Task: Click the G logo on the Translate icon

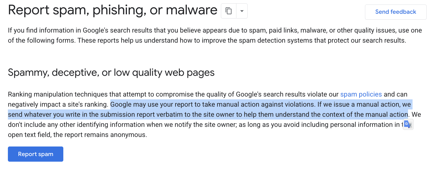Action: click(407, 123)
